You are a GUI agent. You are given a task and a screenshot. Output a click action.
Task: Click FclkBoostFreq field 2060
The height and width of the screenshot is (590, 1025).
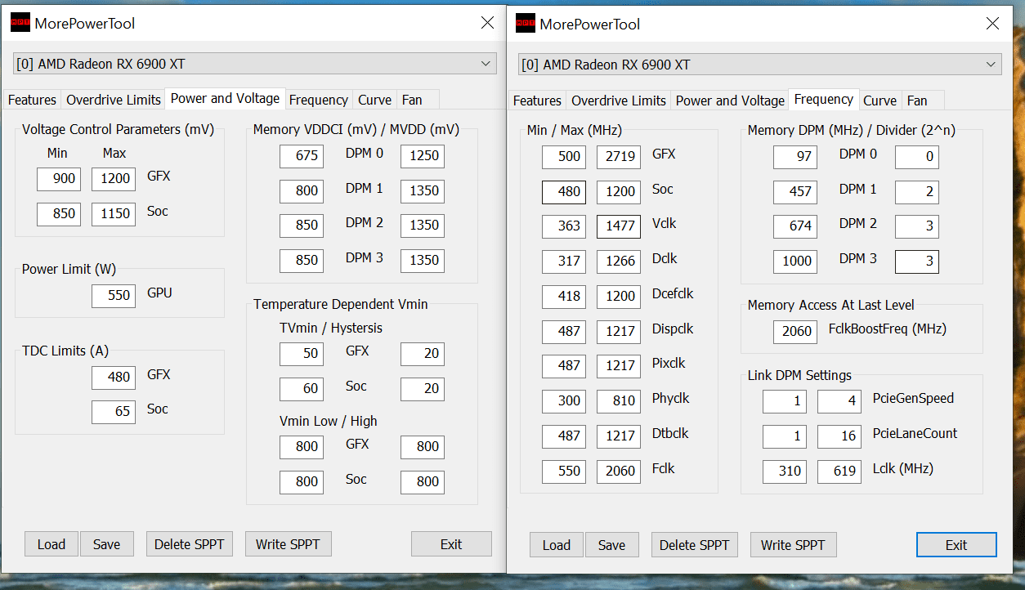[x=796, y=331]
